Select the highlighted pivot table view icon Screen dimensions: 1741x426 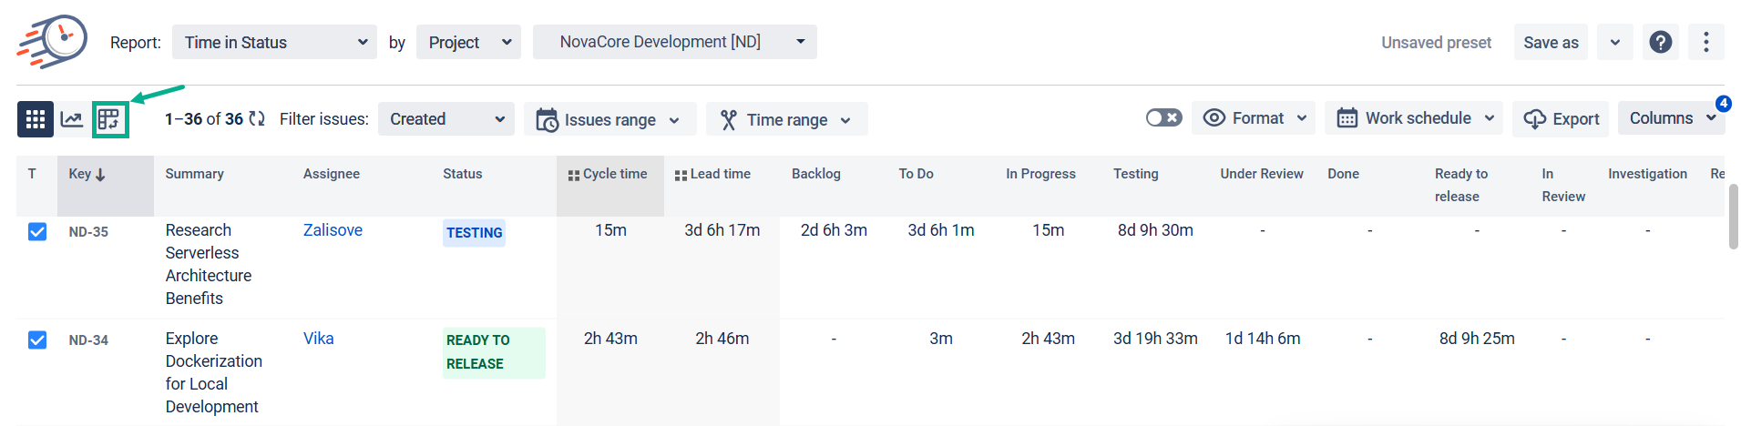click(109, 119)
